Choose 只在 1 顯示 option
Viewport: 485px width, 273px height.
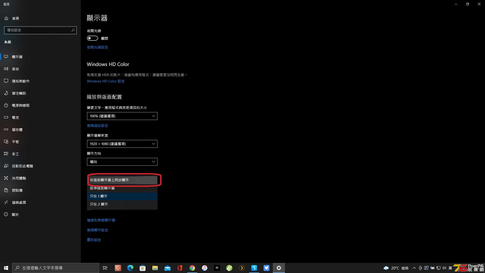coord(122,196)
